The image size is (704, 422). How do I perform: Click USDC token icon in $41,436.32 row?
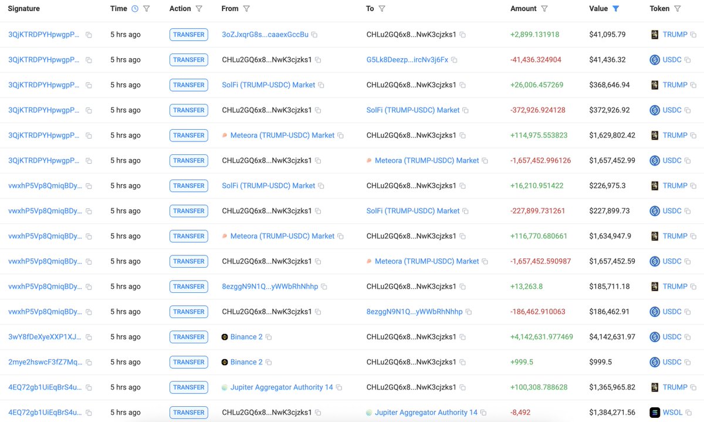(655, 60)
